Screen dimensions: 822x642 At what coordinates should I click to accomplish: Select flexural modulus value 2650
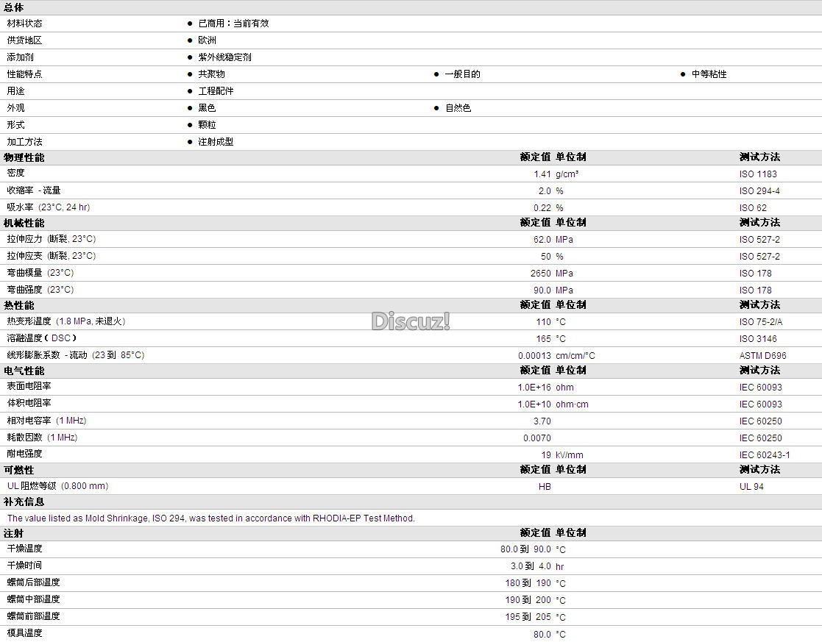tap(540, 274)
